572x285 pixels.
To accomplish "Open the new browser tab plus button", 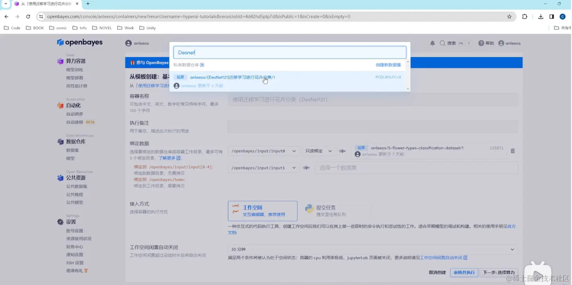I will 88,4.
